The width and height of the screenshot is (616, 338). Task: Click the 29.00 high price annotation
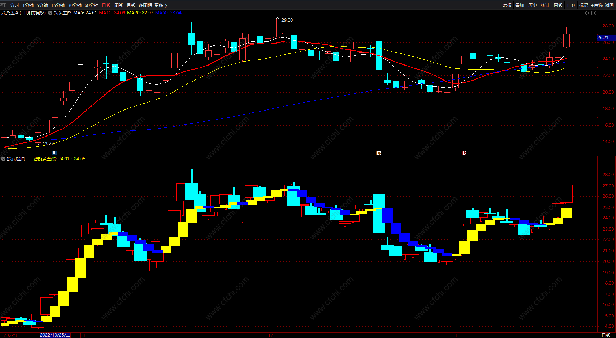[287, 20]
